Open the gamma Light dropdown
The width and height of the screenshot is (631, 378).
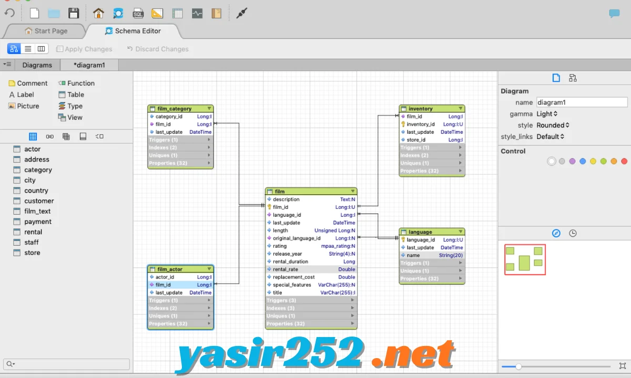547,114
